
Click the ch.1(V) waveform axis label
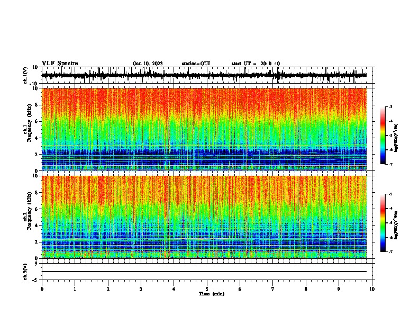pyautogui.click(x=25, y=75)
